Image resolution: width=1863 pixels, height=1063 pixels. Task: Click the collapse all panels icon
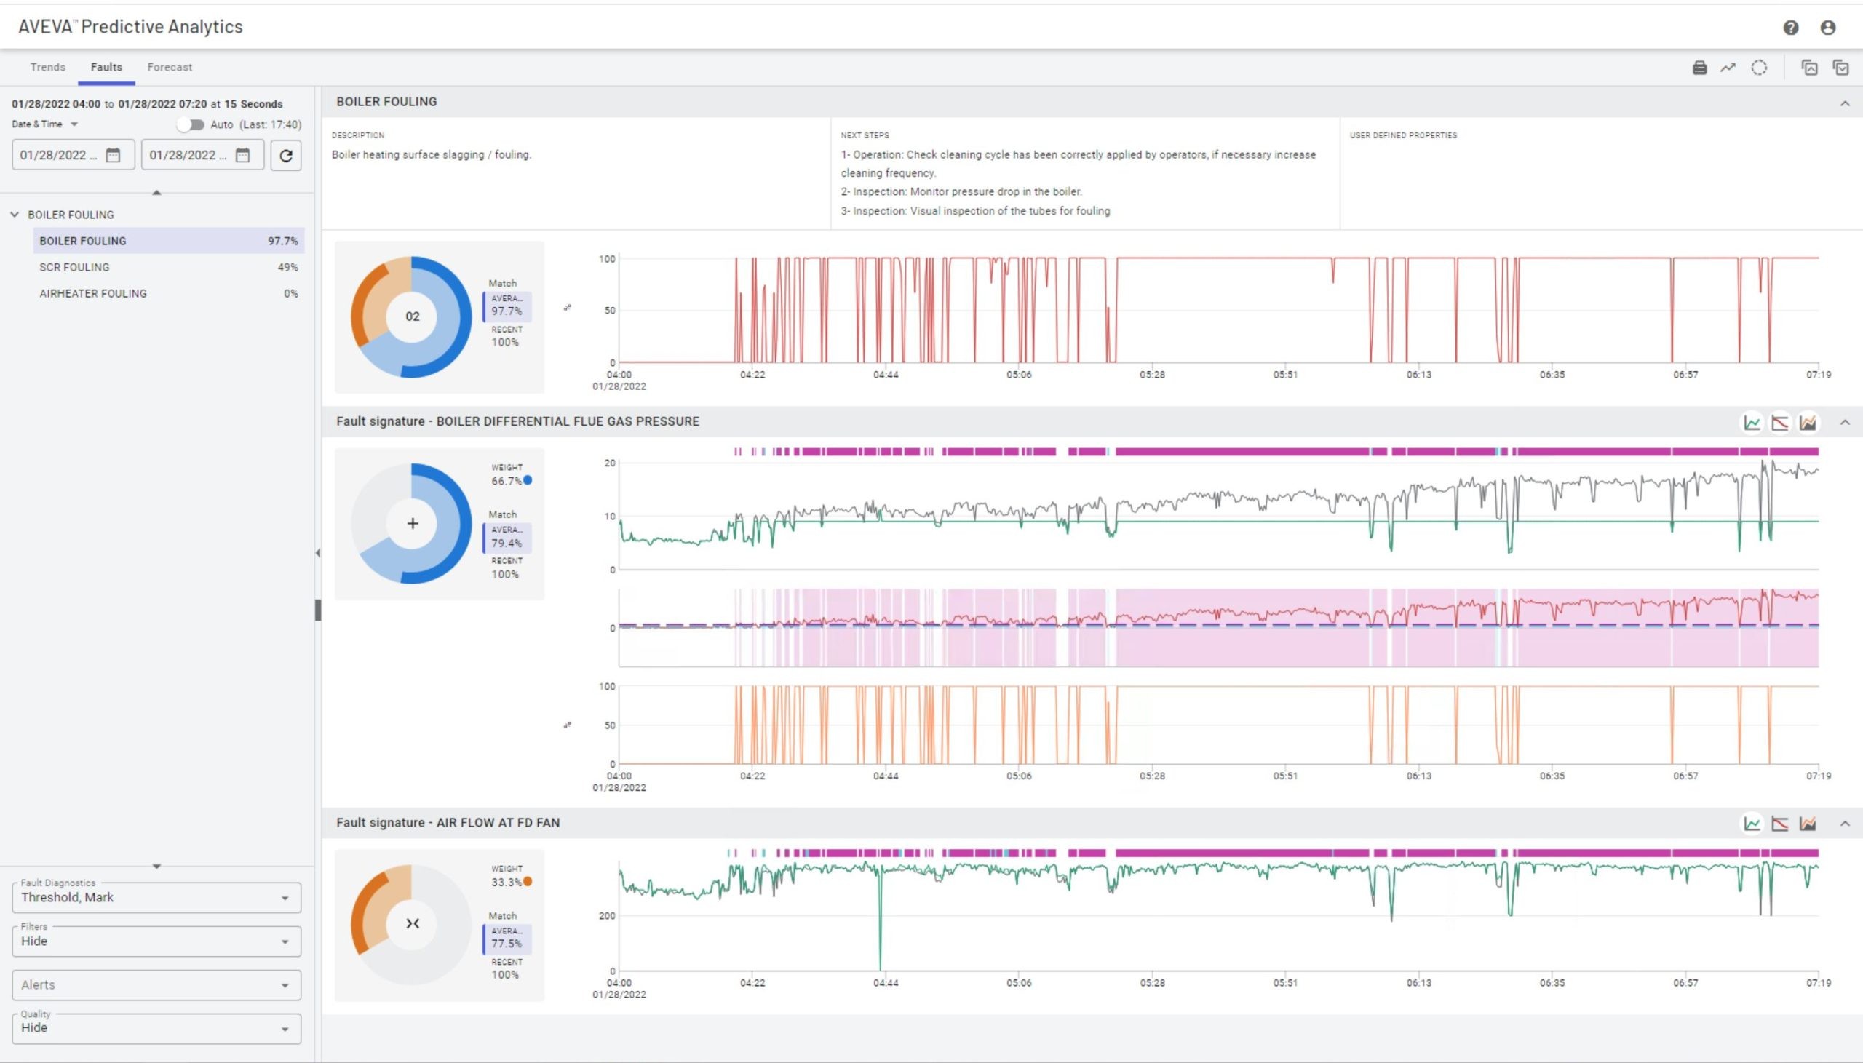1810,68
